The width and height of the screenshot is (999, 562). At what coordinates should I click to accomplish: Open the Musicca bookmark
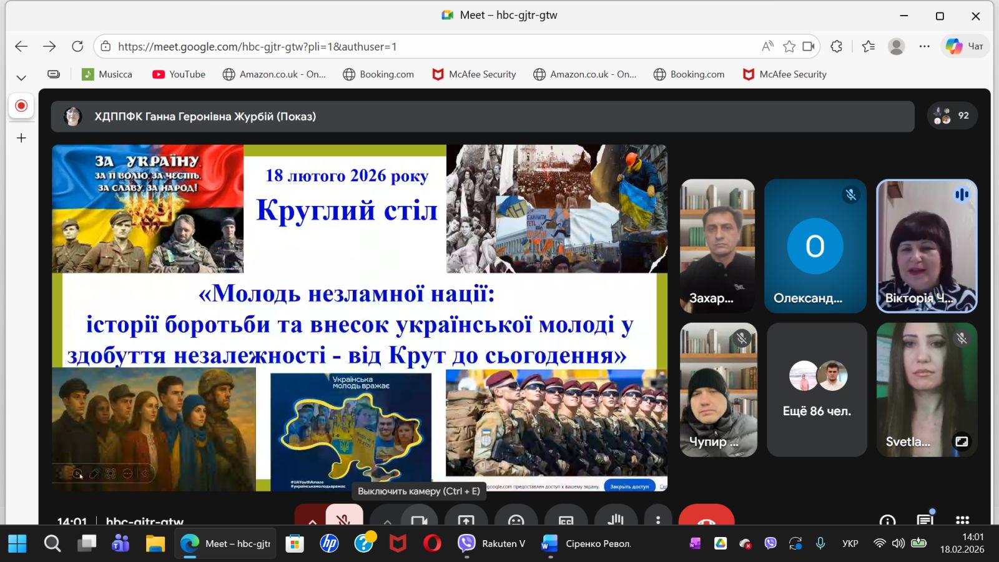[107, 74]
